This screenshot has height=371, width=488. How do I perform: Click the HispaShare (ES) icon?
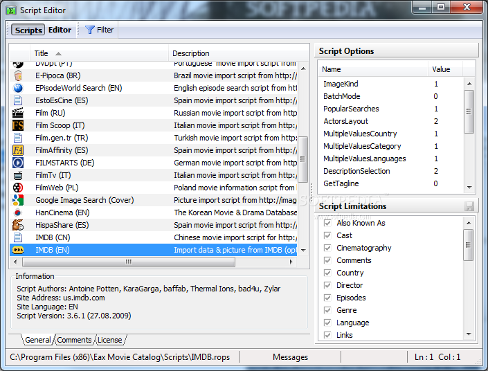coord(18,225)
